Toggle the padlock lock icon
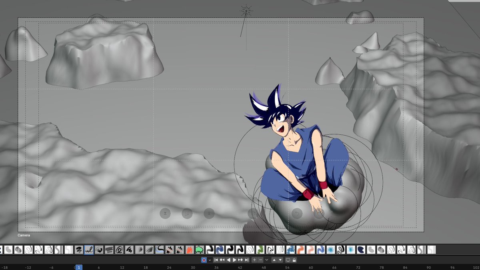The image size is (480, 270). (294, 260)
